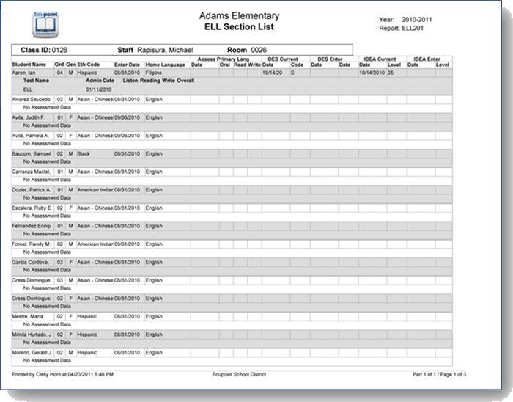
Task: Click the Edupoint book logo icon
Action: (45, 25)
